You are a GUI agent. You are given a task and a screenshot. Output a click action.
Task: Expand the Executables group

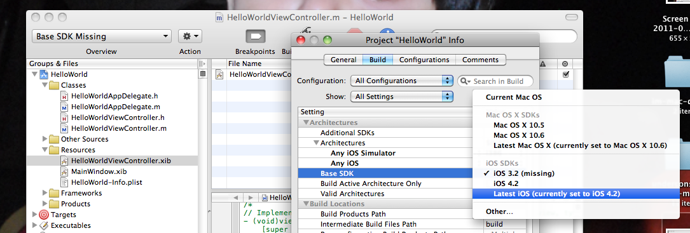tap(34, 225)
